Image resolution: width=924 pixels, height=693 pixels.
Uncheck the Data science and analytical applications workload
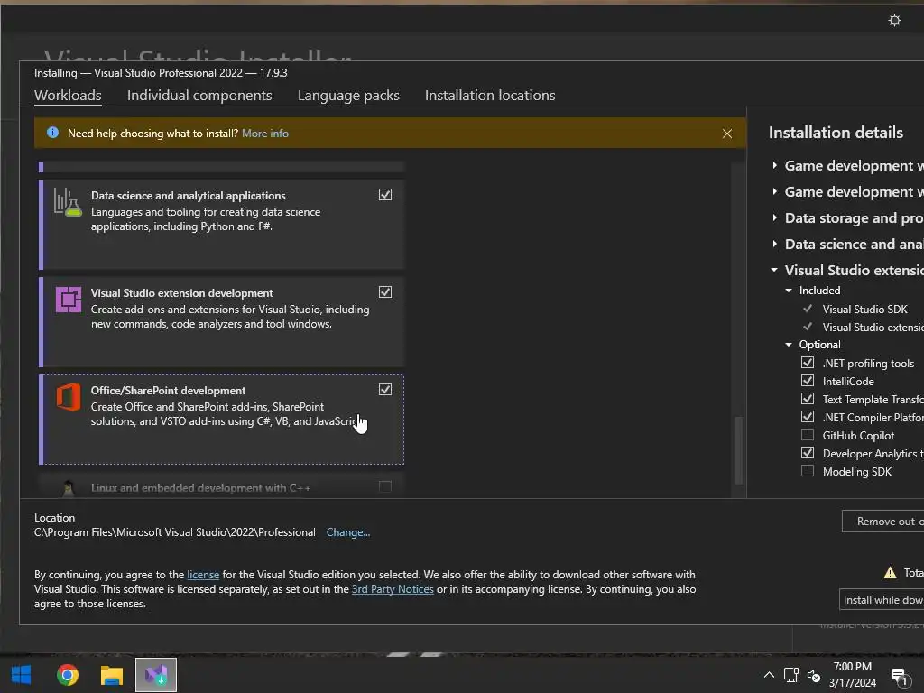click(384, 195)
